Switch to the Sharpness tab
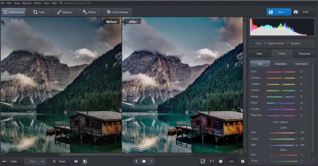 coord(304,53)
